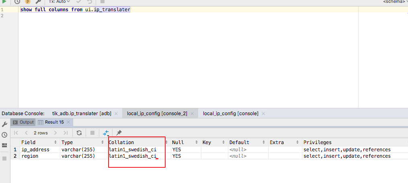
Task: Go to the first page of results
Action: click(16, 133)
